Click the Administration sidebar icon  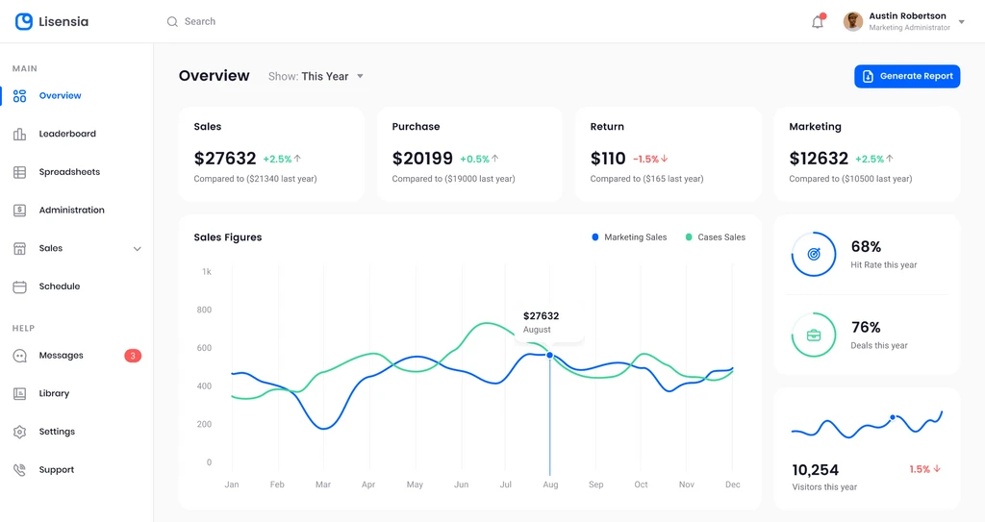19,211
